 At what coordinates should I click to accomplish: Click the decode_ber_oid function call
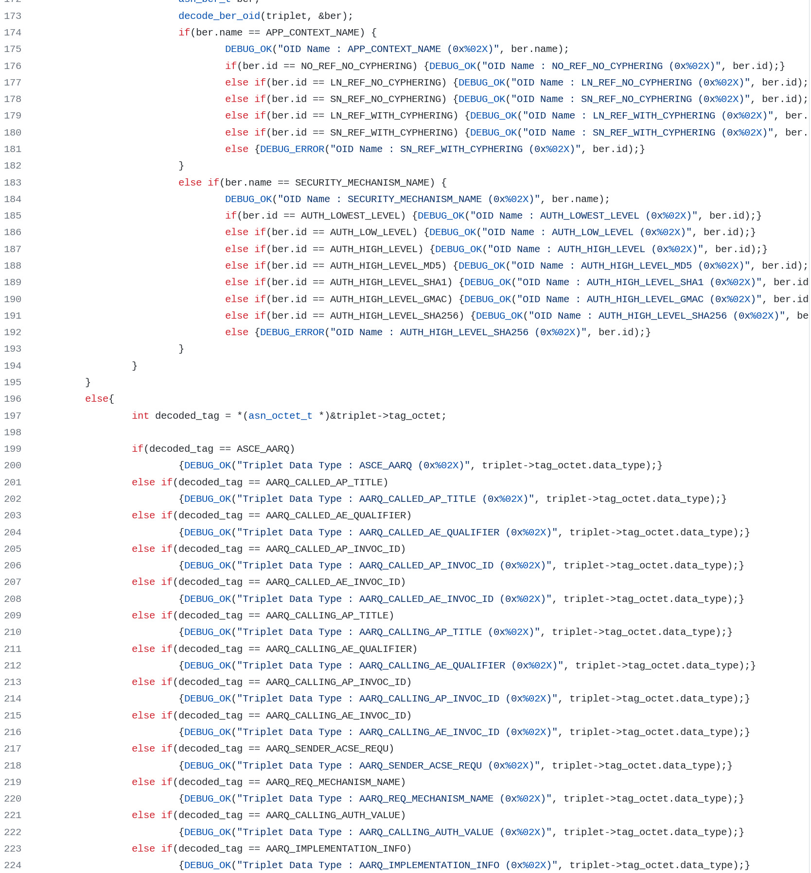(219, 16)
